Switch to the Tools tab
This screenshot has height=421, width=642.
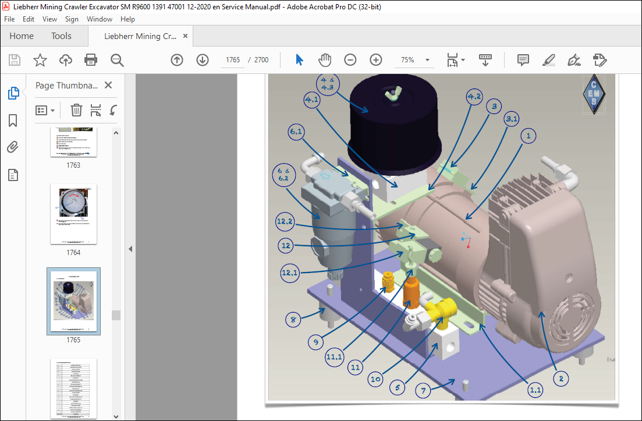tap(62, 36)
